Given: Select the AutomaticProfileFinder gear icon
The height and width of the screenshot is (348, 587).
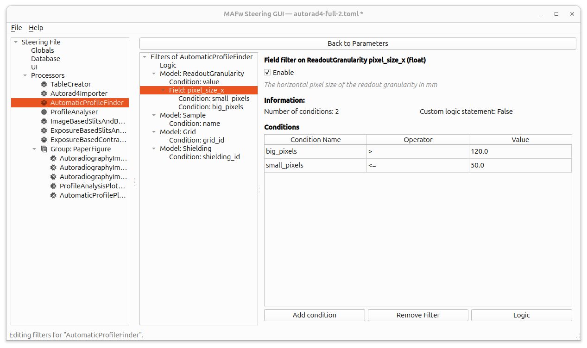Looking at the screenshot, I should pyautogui.click(x=43, y=102).
